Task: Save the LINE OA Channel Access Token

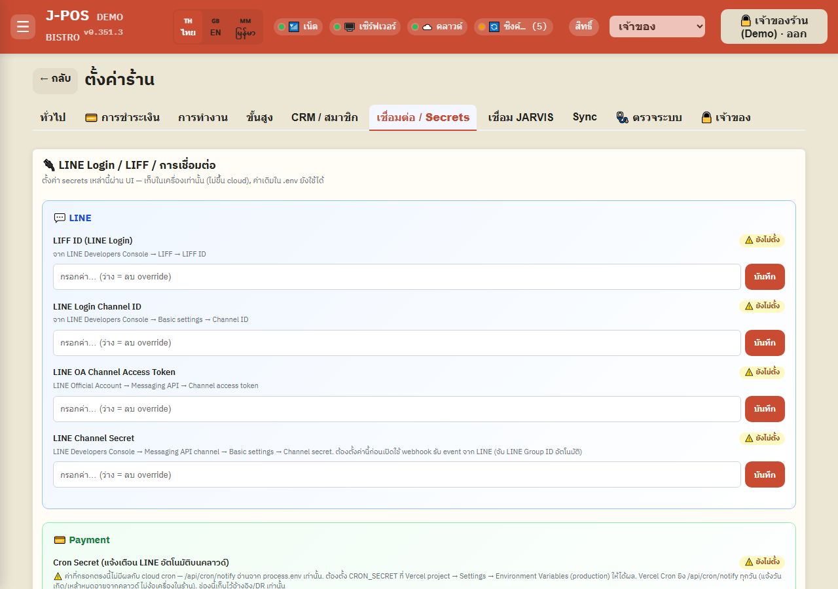Action: point(765,409)
